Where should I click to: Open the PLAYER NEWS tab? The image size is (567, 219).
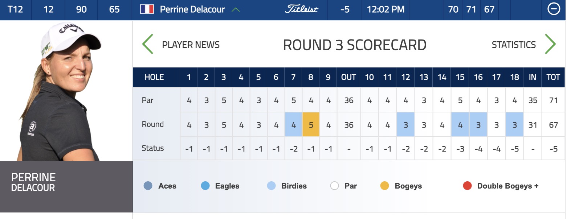coord(191,45)
